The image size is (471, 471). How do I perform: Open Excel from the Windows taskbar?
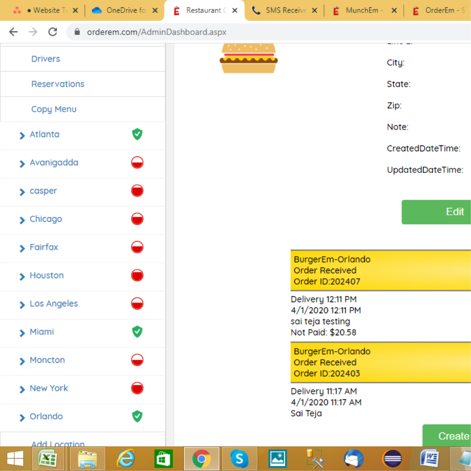(x=47, y=458)
